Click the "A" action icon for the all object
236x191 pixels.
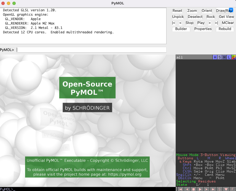pyautogui.click(x=215, y=57)
